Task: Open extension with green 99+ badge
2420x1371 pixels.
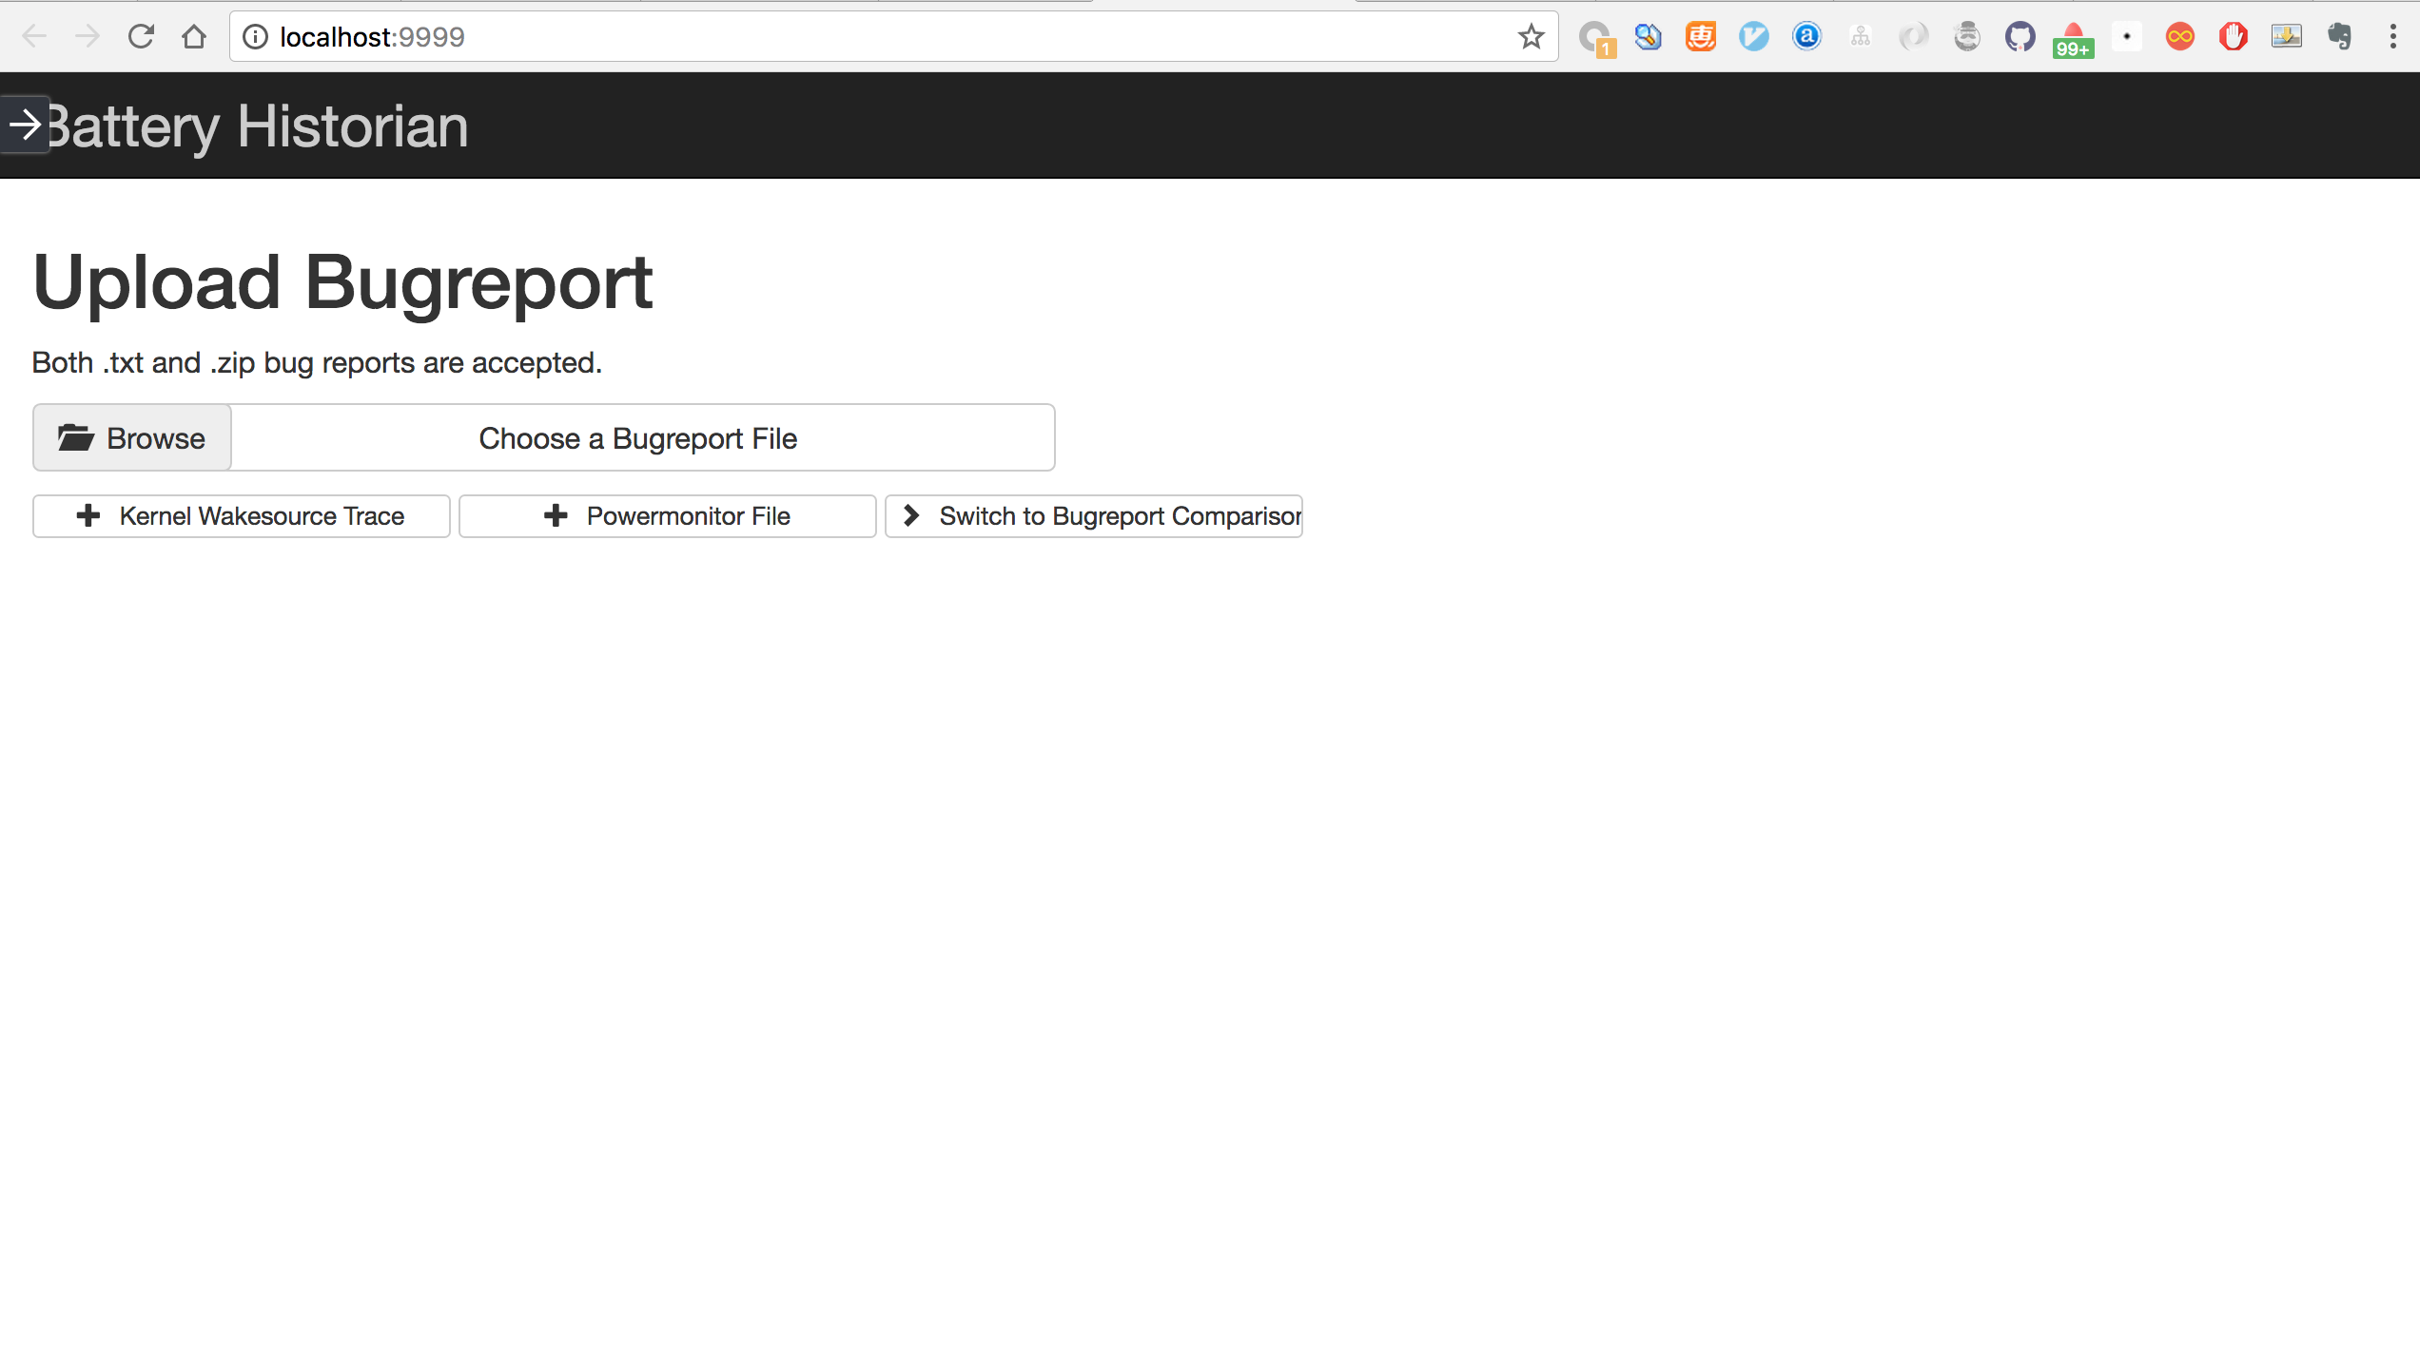Action: pos(2073,40)
